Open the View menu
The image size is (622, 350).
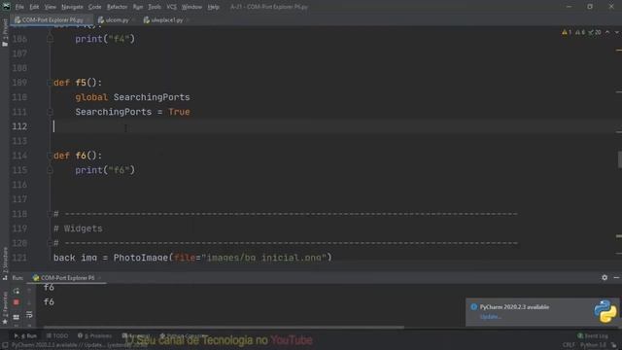pos(50,7)
